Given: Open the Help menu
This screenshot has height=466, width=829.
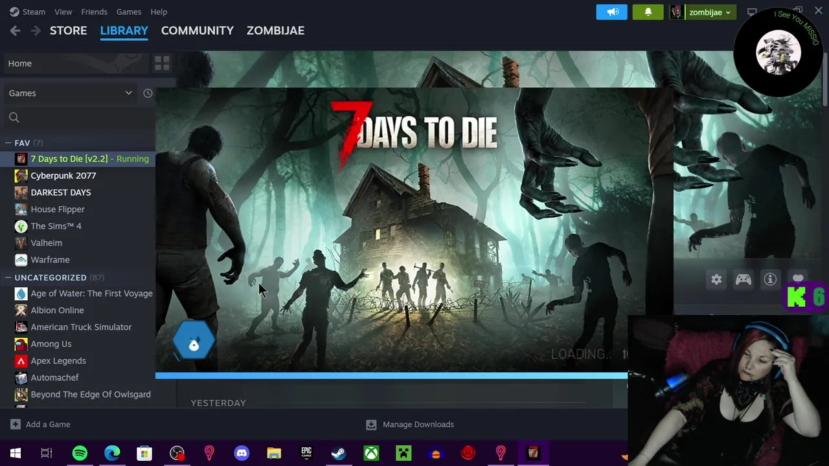Looking at the screenshot, I should pos(159,12).
